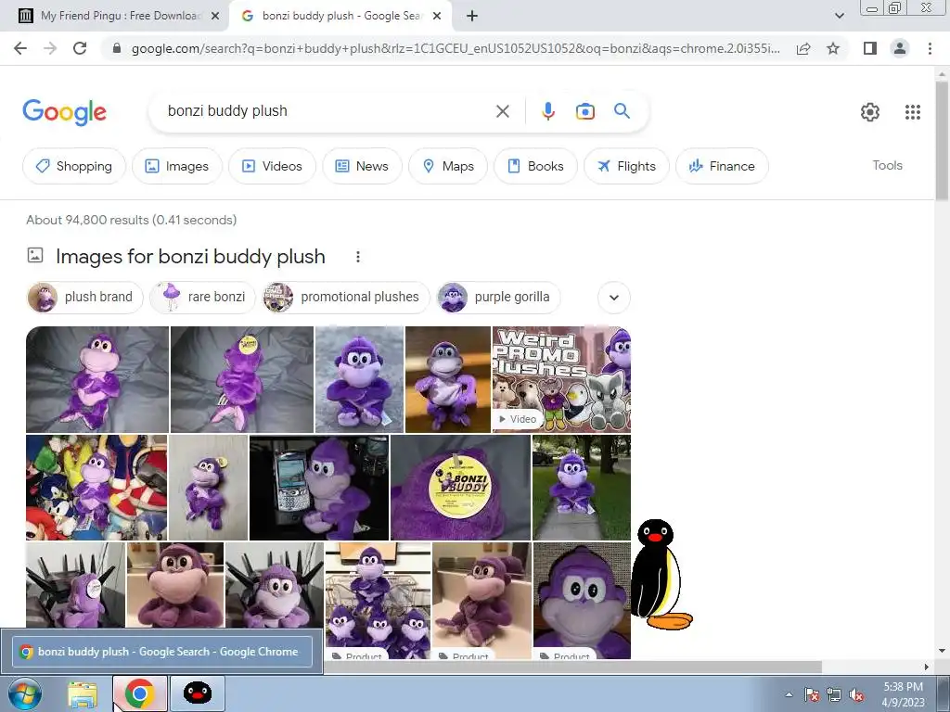Click the Chrome window preview thumbnail
Viewport: 950px width, 712px height.
(162, 652)
